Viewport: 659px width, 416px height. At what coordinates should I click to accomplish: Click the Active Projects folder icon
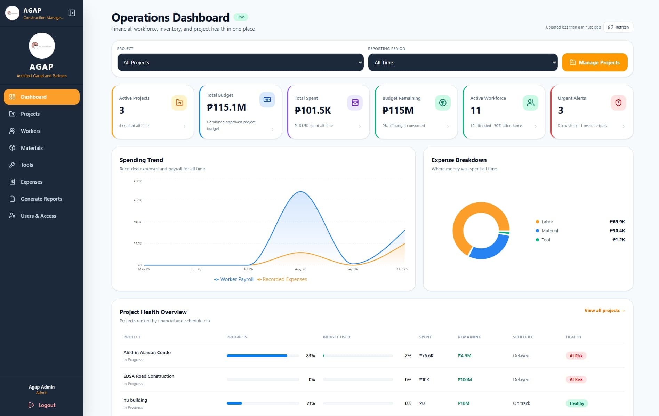click(179, 103)
